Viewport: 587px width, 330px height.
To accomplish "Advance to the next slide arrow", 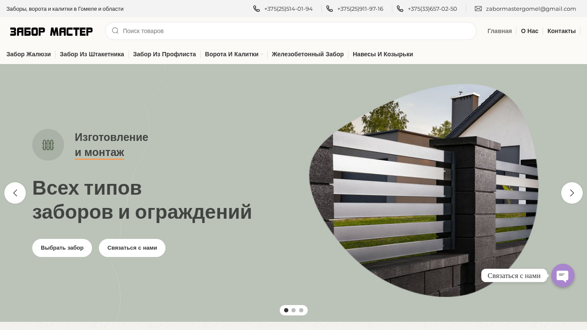I will pos(572,193).
